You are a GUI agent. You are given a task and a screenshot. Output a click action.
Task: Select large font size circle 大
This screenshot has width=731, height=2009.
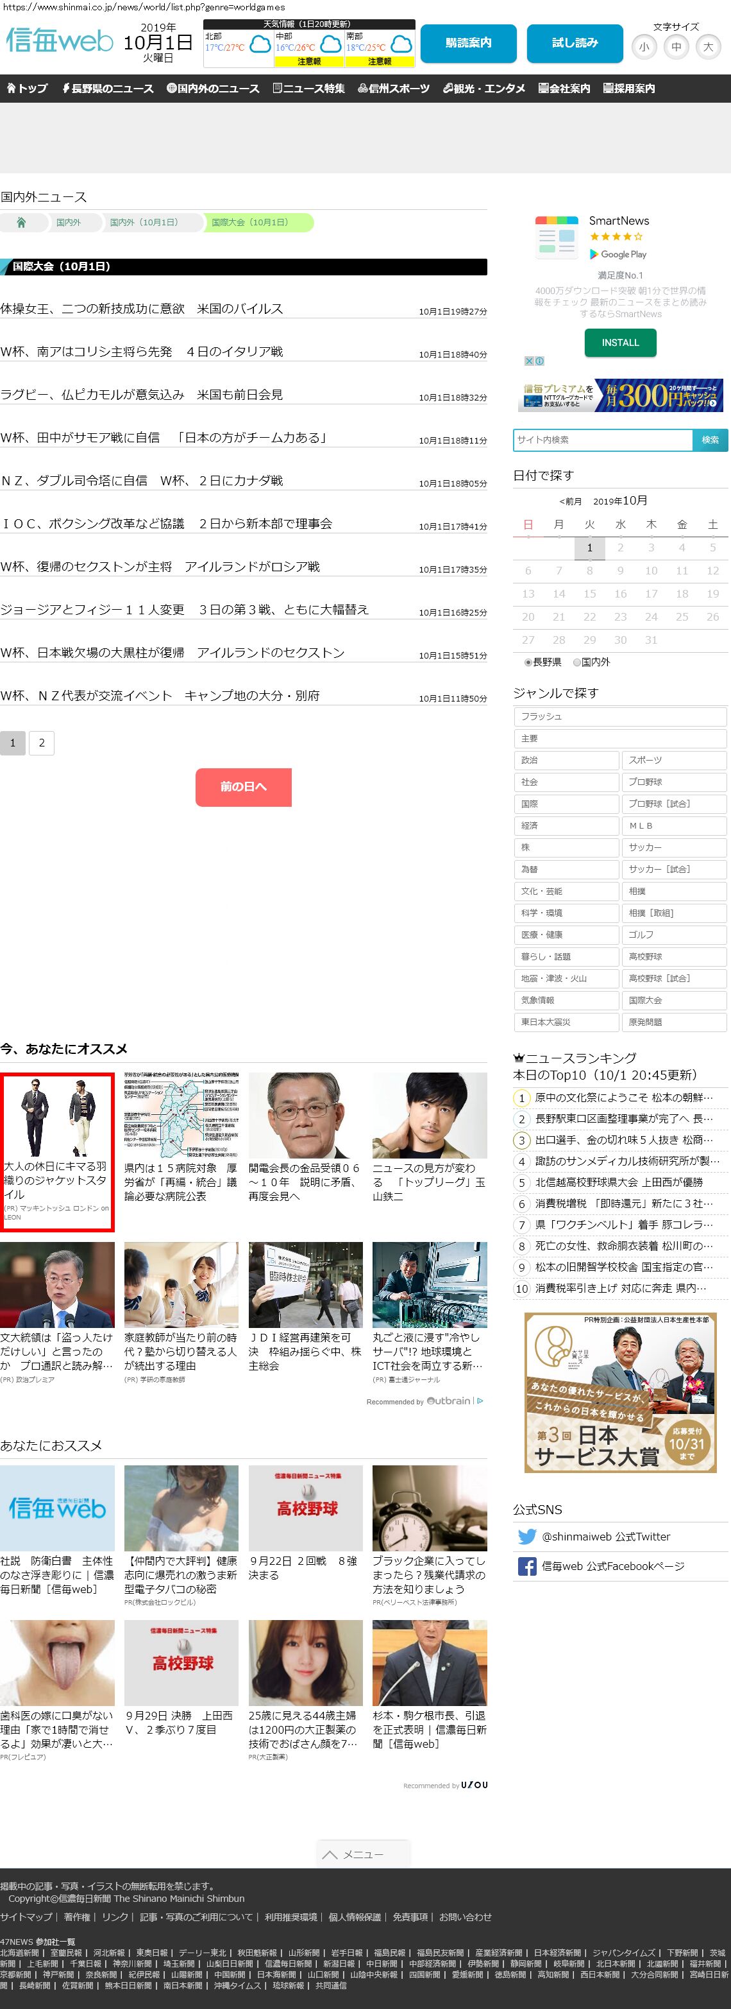pos(708,47)
